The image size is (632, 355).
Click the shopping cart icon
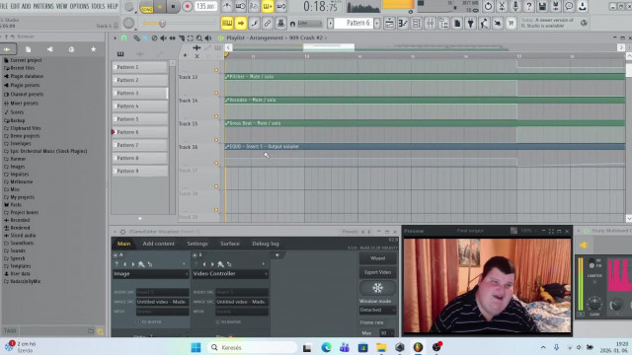(x=512, y=24)
